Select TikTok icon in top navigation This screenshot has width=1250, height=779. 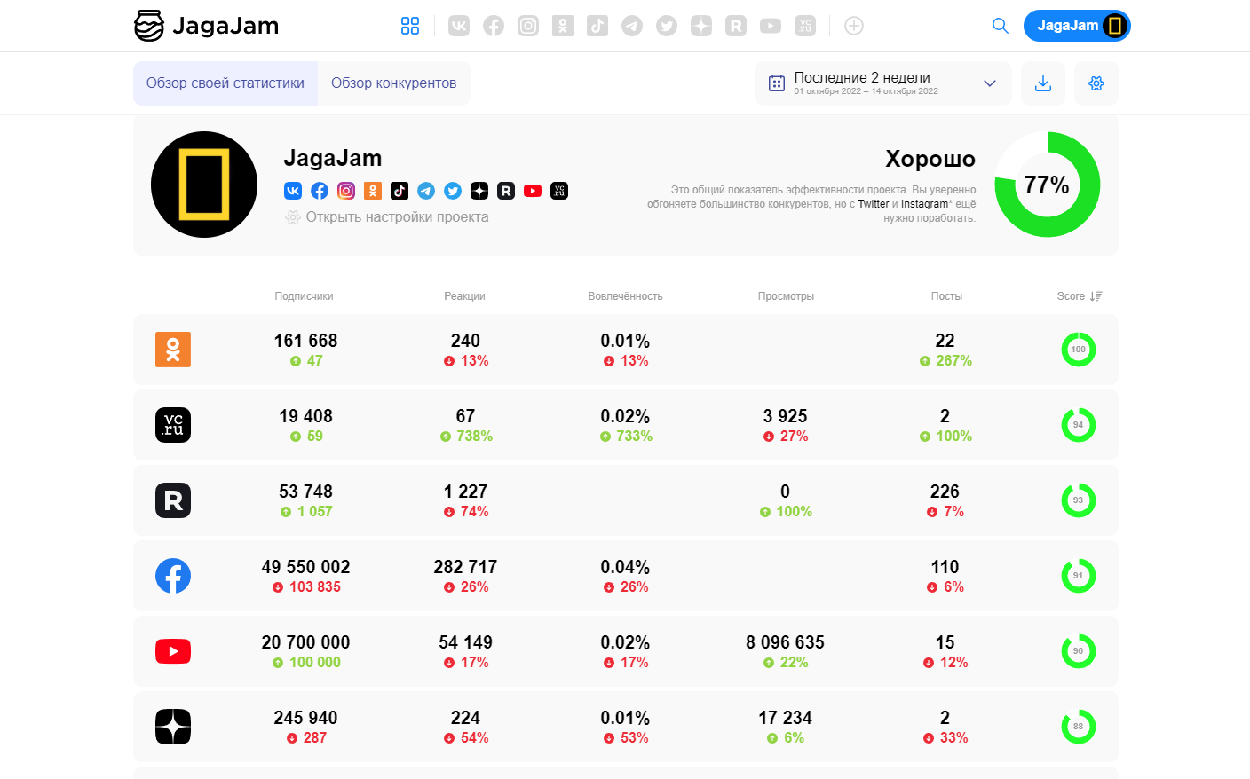[597, 26]
